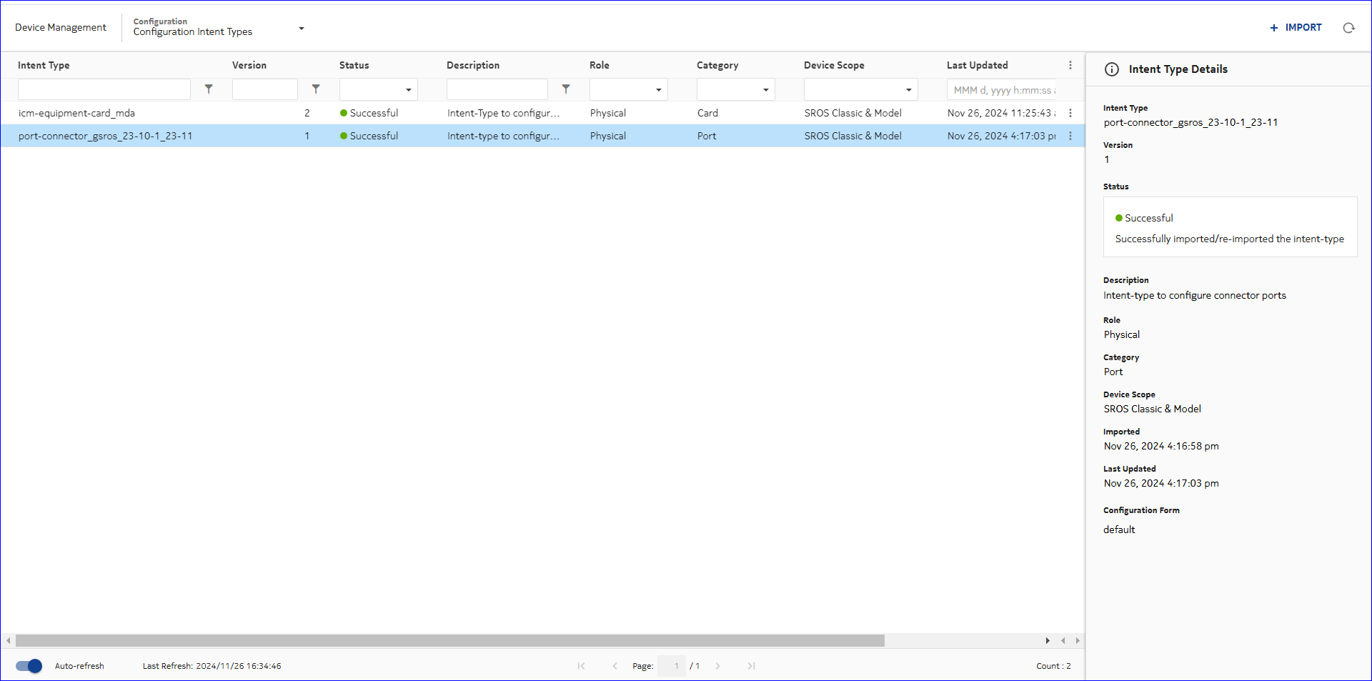Viewport: 1372px width, 681px height.
Task: Toggle the Auto-refresh switch
Action: pyautogui.click(x=29, y=666)
